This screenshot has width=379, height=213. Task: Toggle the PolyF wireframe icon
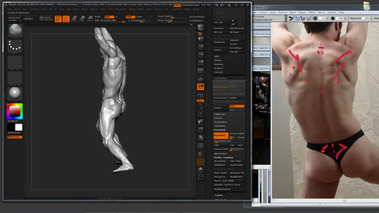(200, 146)
